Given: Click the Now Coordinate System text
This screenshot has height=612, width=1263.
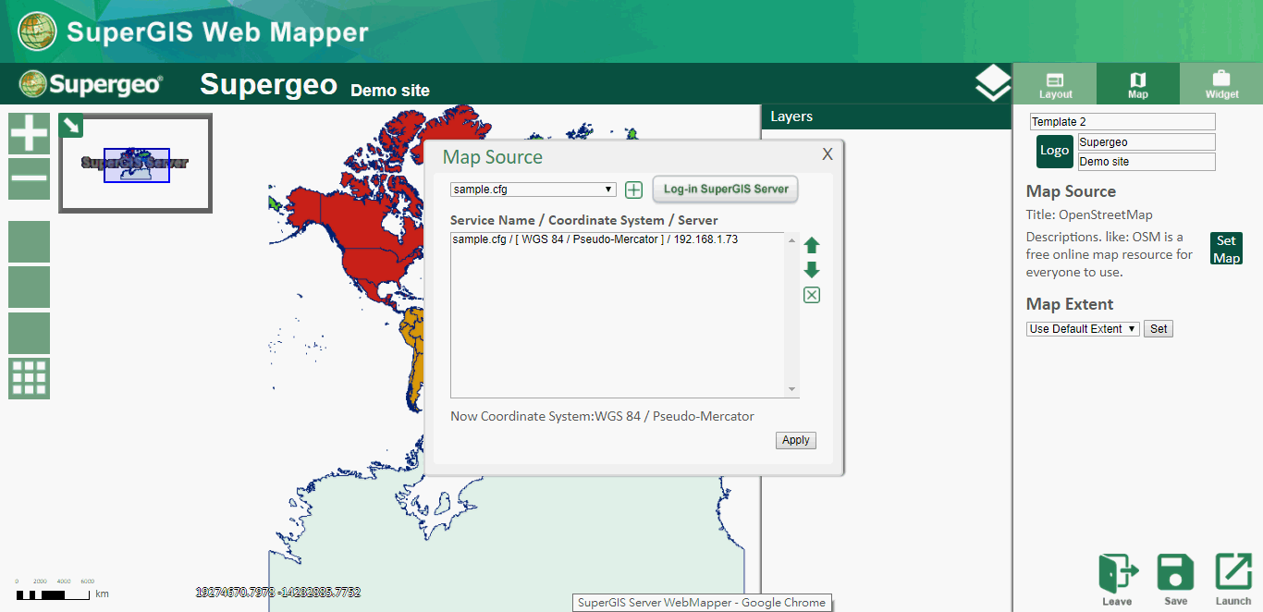Looking at the screenshot, I should point(602,416).
